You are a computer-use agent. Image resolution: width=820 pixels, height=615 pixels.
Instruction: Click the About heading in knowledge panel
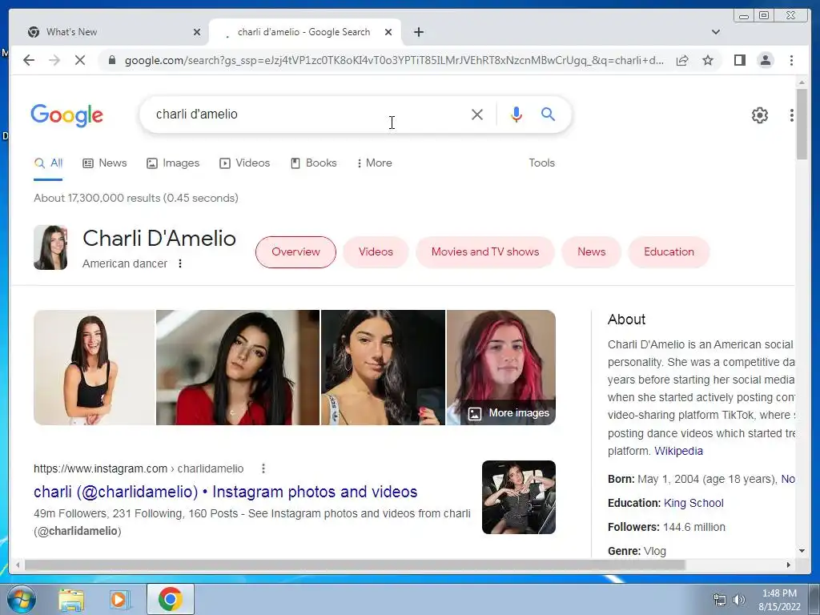click(x=626, y=320)
